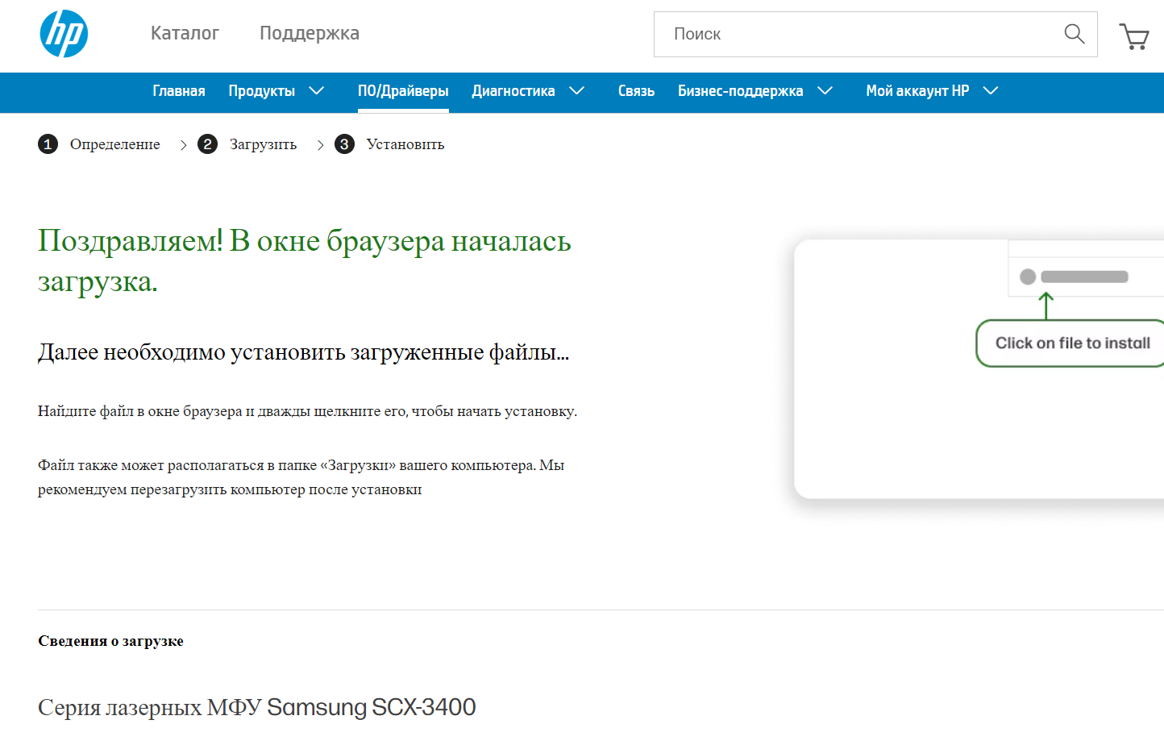Click the step 2 circle icon
This screenshot has height=745, width=1164.
207,144
